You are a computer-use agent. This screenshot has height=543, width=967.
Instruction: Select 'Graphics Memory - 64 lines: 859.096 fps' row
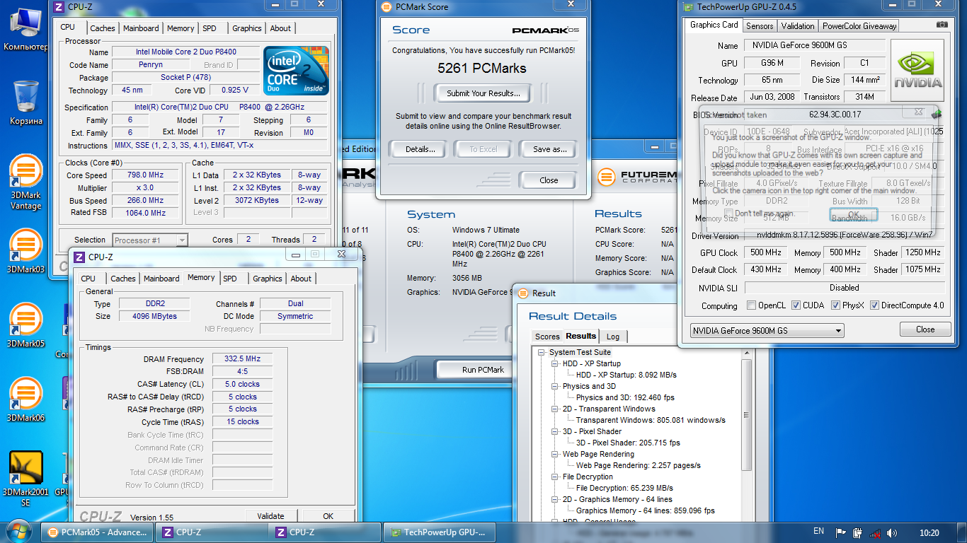[646, 510]
